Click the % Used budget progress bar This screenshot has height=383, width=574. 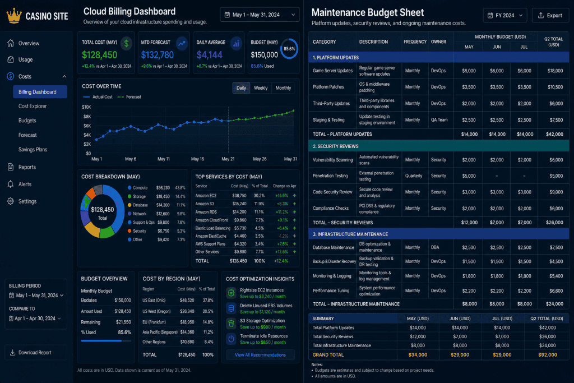pyautogui.click(x=106, y=341)
